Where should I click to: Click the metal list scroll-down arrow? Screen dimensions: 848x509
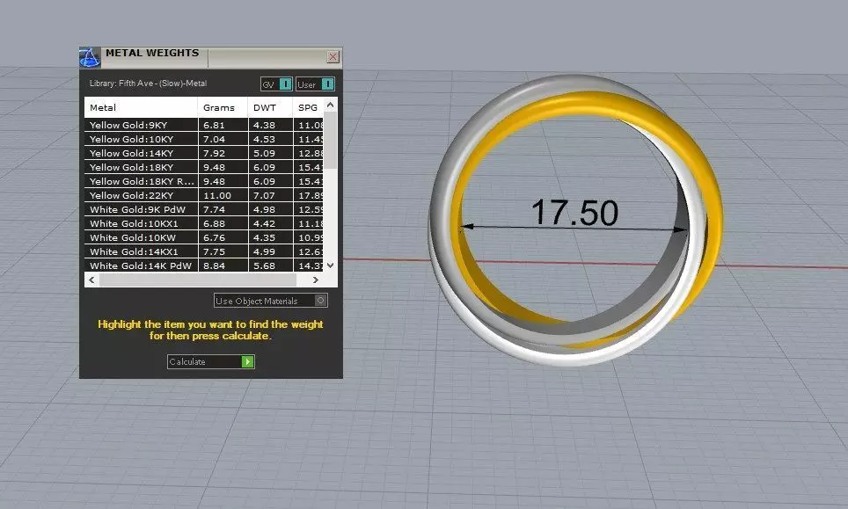[331, 265]
